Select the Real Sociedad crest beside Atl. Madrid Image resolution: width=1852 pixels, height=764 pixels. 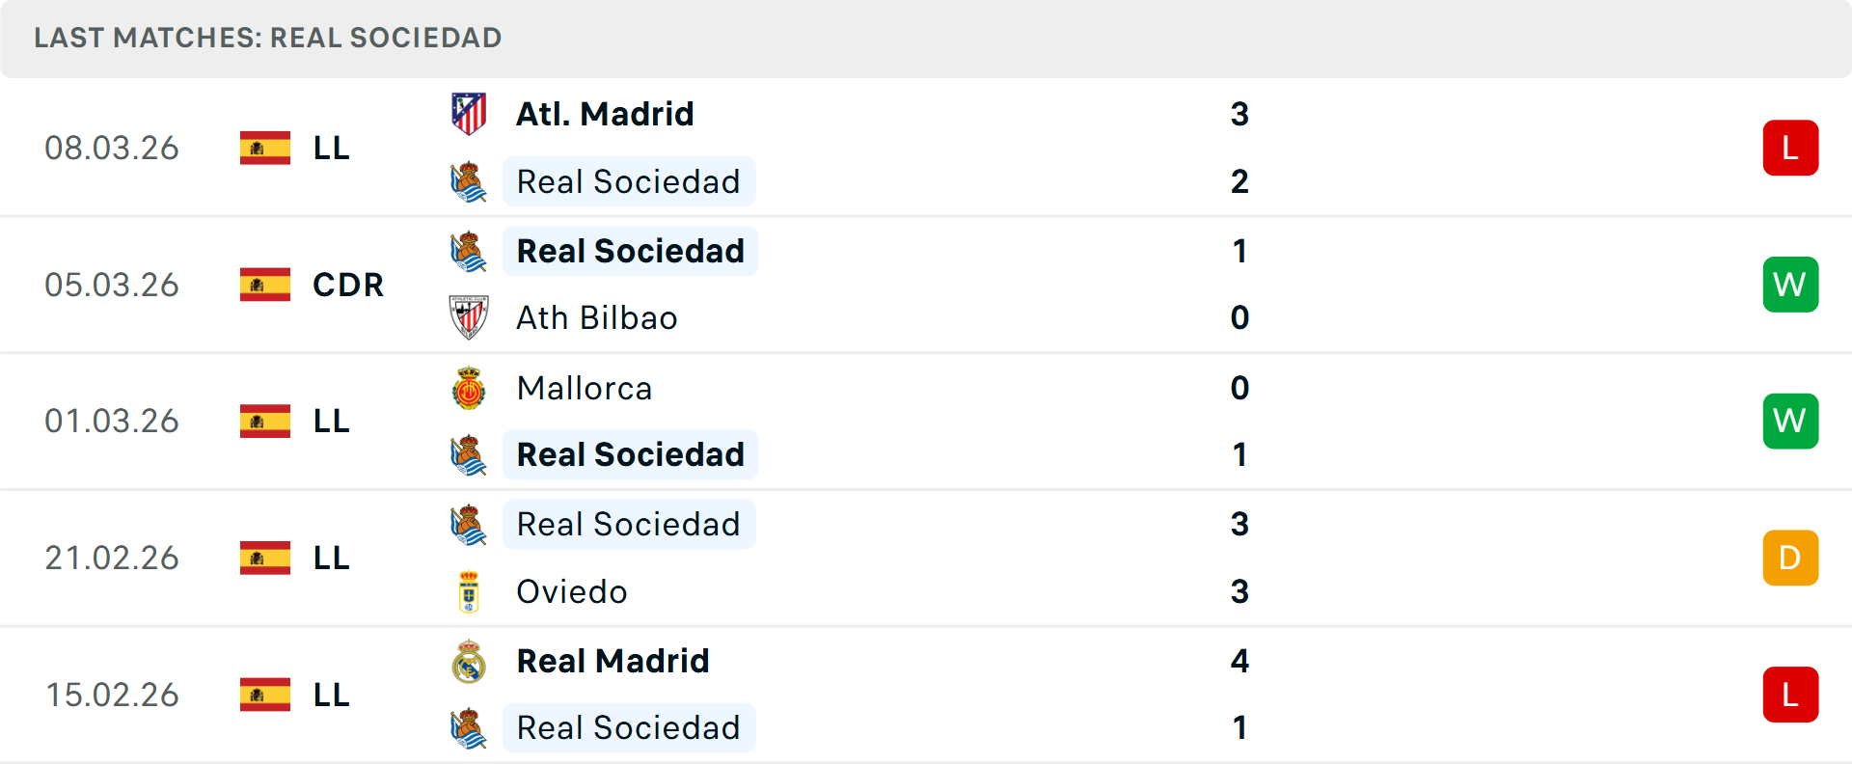coord(468,181)
